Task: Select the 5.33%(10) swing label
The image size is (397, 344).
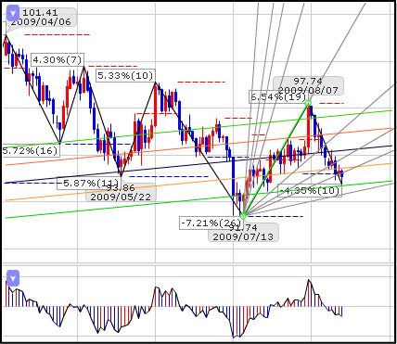Action: [x=125, y=75]
